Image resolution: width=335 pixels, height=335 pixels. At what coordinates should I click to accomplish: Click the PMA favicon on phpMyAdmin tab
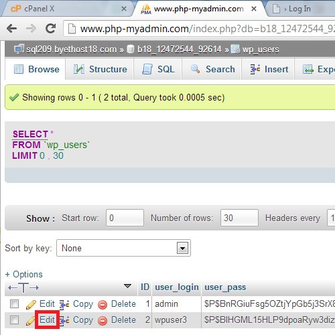click(x=146, y=9)
